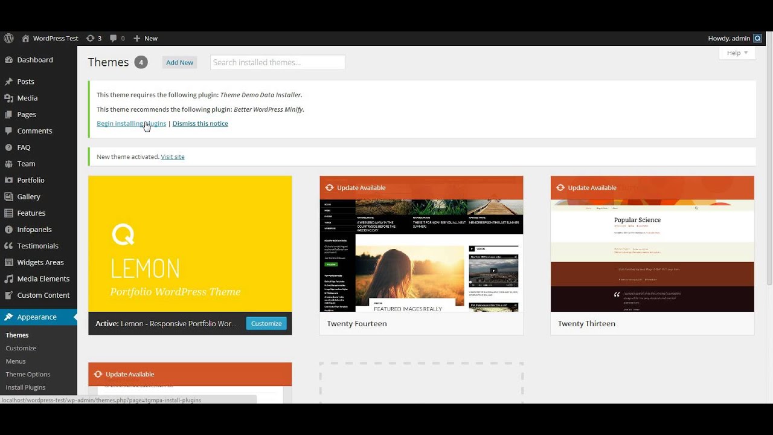The width and height of the screenshot is (773, 435).
Task: Click the Pages icon in sidebar
Action: [8, 114]
